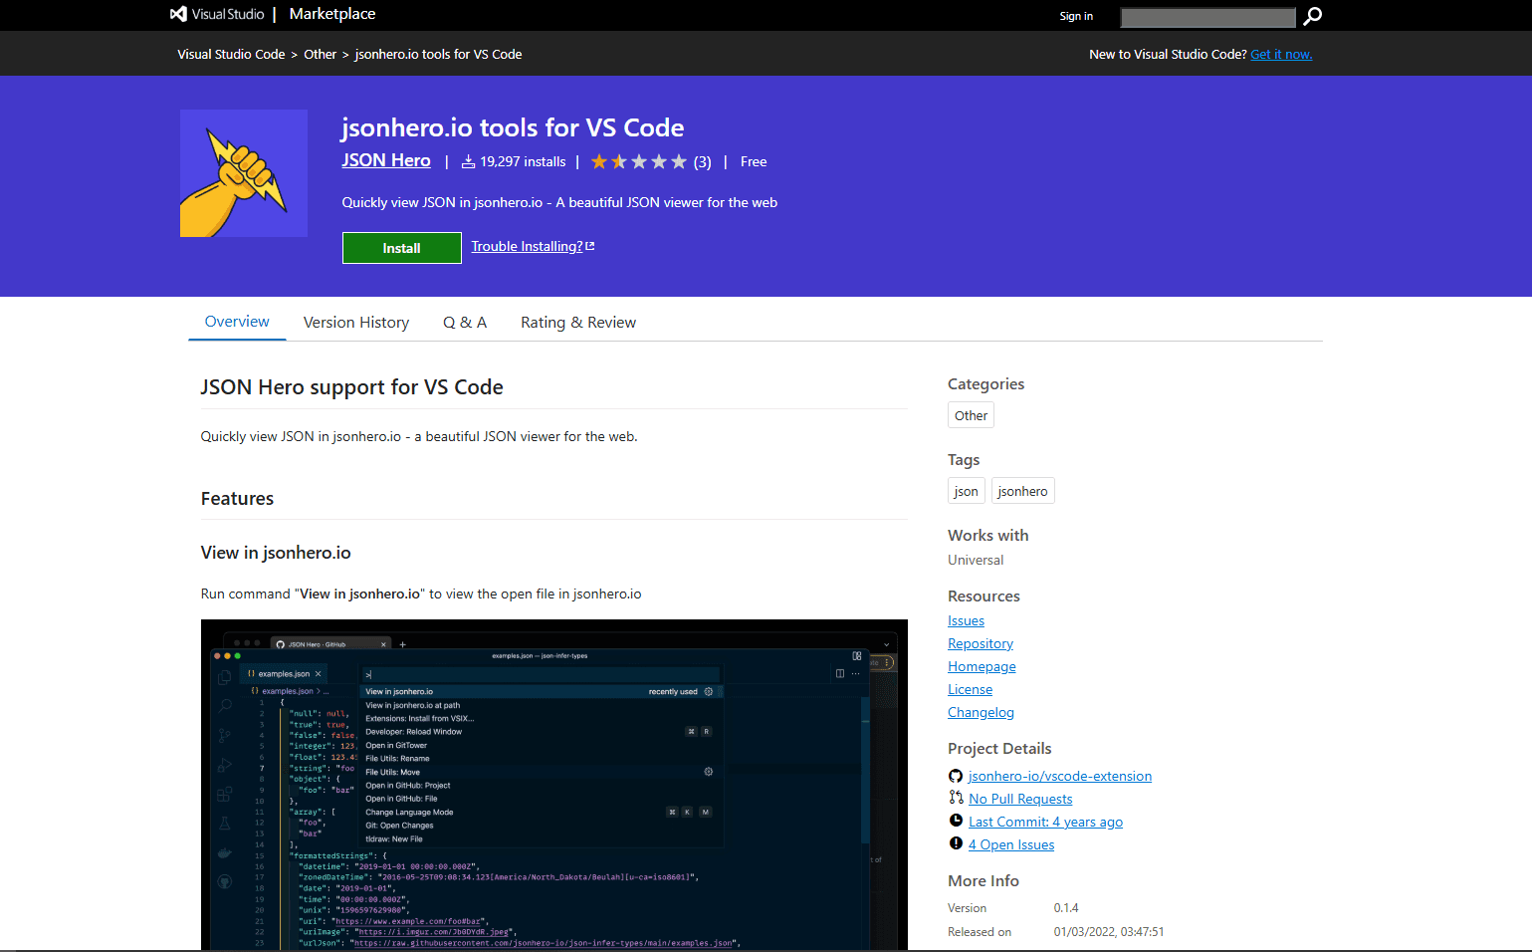Open the Changelog under Resources

(x=981, y=712)
